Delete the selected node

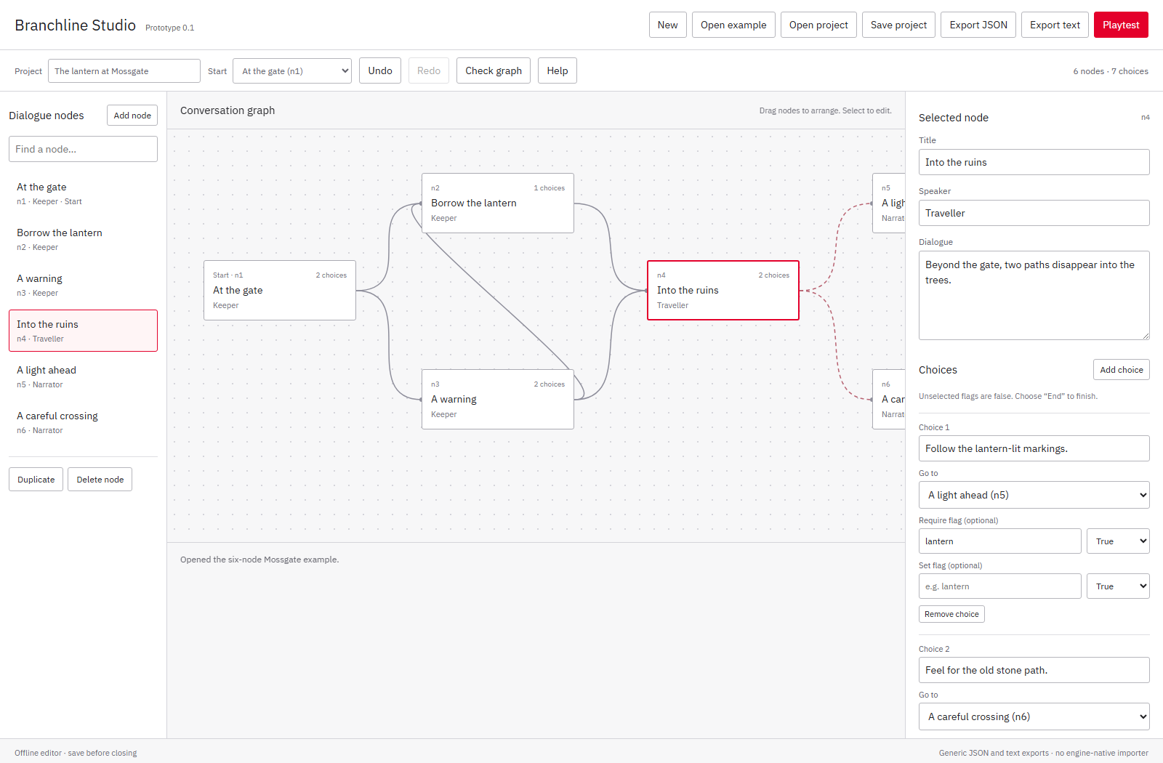(x=100, y=480)
